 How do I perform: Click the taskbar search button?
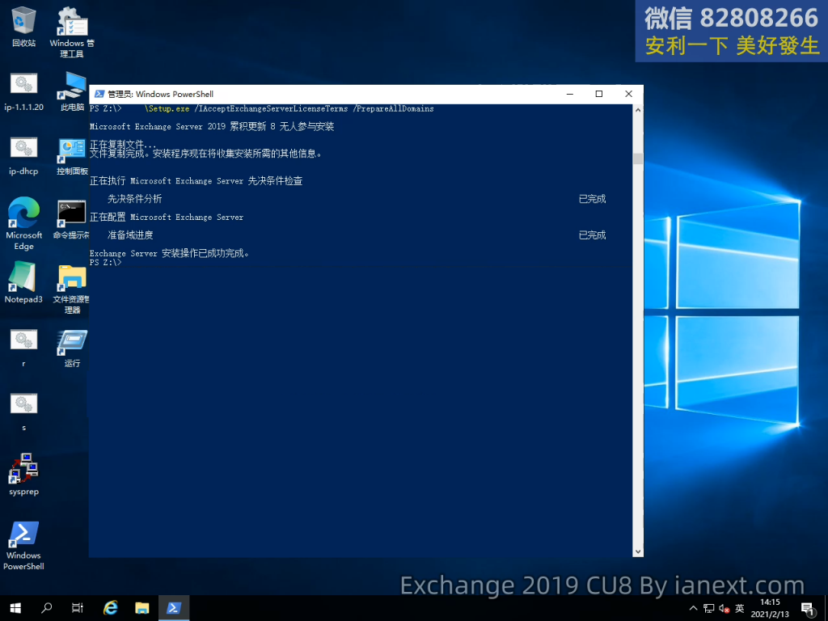[47, 608]
